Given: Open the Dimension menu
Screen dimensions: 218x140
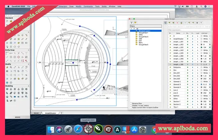Looking at the screenshot, I should tap(62, 6).
